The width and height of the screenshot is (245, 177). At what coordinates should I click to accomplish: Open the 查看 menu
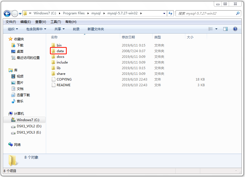(40, 22)
